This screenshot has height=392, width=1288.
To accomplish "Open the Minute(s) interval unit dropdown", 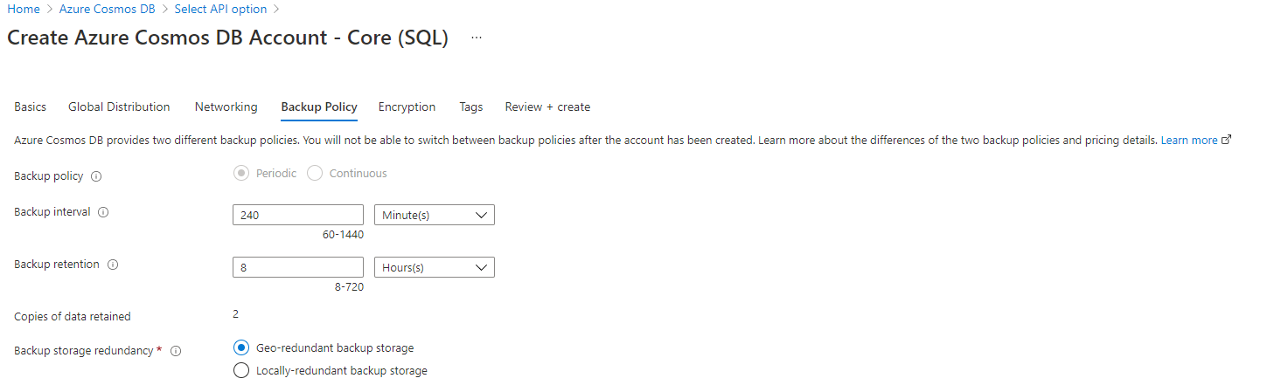I will [x=435, y=215].
